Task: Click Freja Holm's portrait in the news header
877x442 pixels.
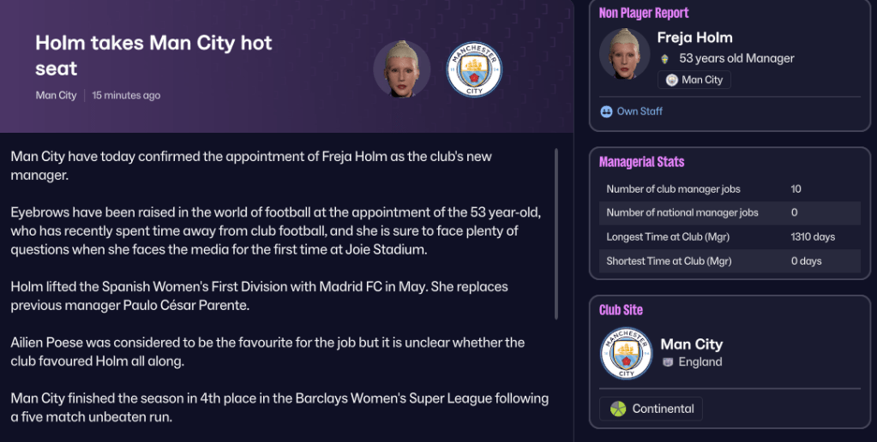Action: (x=401, y=69)
